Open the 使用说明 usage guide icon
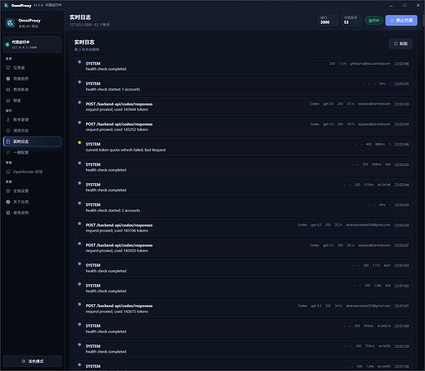Image resolution: width=425 pixels, height=371 pixels. click(8, 213)
